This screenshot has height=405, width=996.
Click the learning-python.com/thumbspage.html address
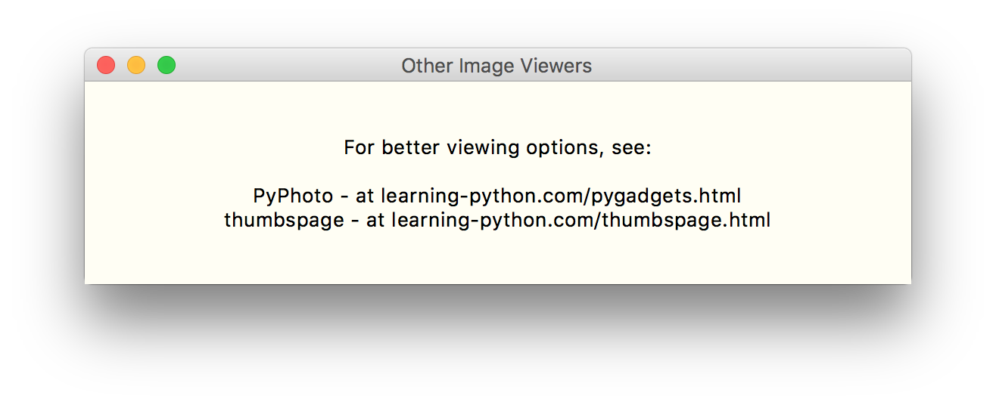[x=580, y=221]
